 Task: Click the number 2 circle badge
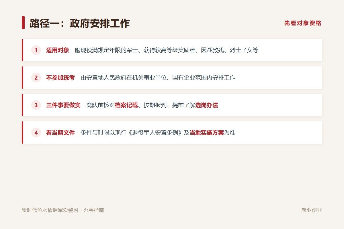(36, 78)
